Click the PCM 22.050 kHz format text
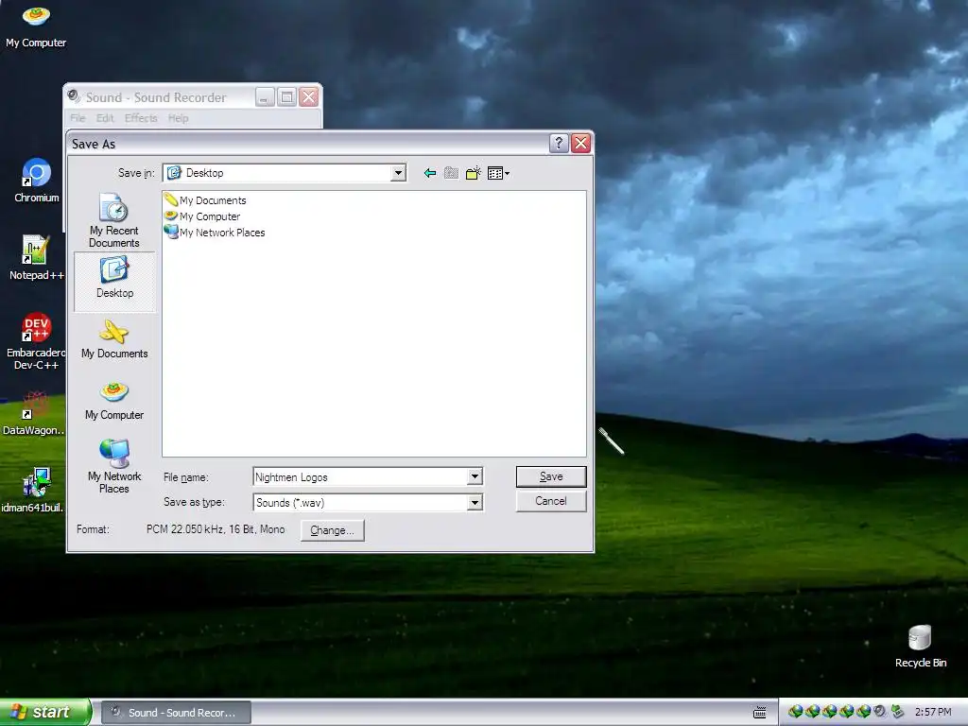The height and width of the screenshot is (726, 968). (x=216, y=529)
